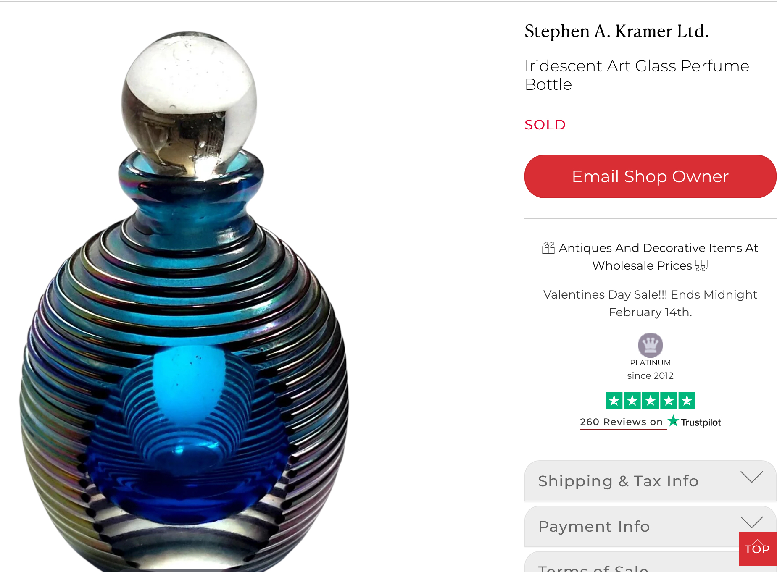Click the first green Trustpilot rating star
This screenshot has width=777, height=572.
614,400
